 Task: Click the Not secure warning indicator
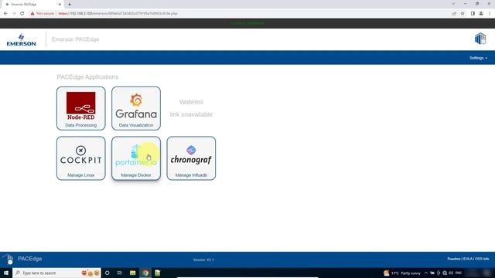pos(43,14)
